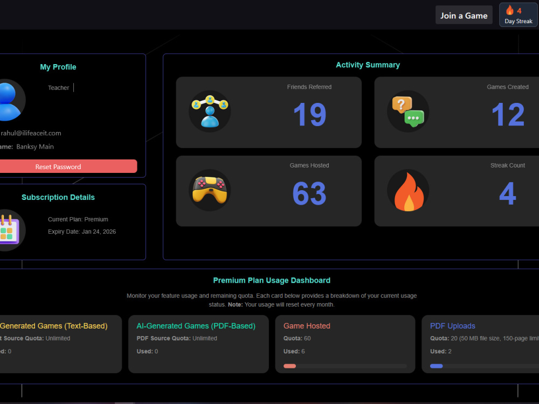Click the Current Plan: Premium text

pyautogui.click(x=78, y=219)
